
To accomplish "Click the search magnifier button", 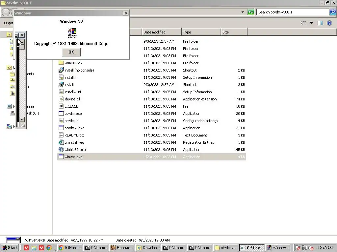I will pos(332,12).
